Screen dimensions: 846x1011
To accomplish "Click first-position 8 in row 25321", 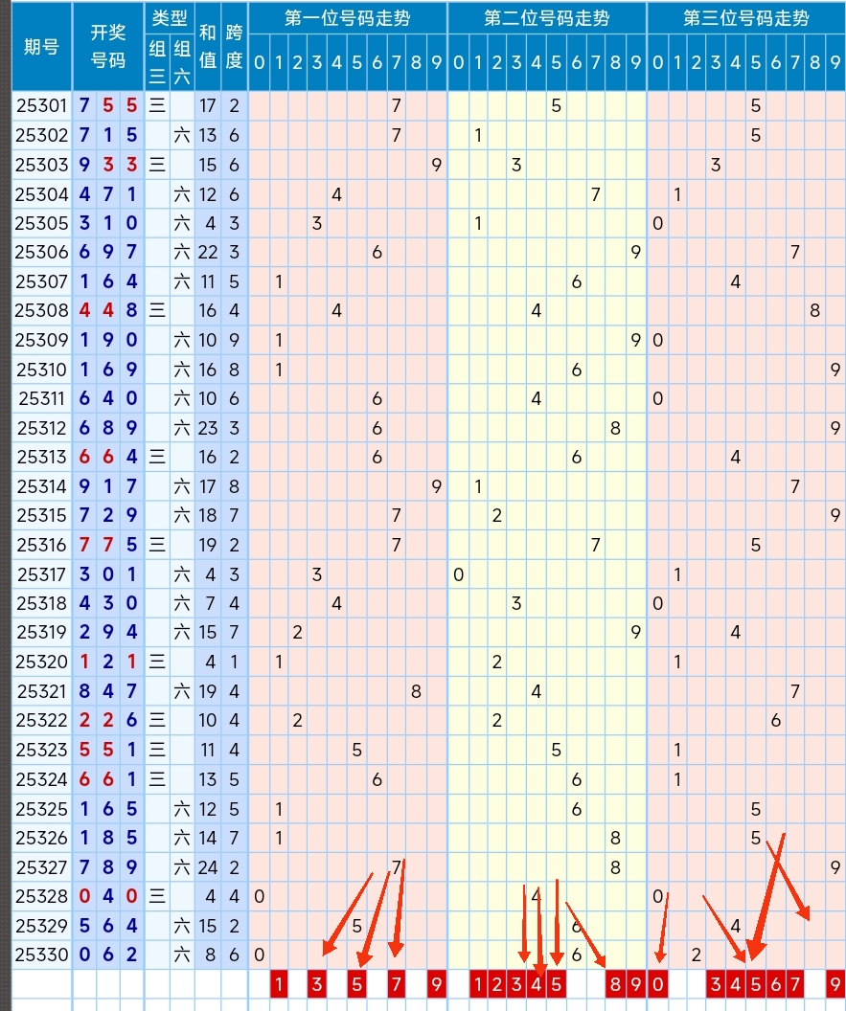I will (416, 691).
